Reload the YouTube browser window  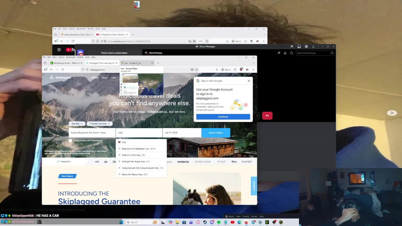(x=73, y=41)
